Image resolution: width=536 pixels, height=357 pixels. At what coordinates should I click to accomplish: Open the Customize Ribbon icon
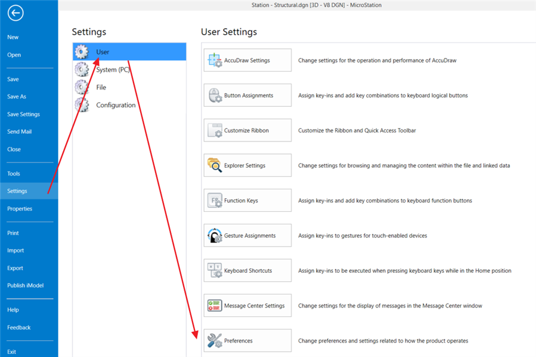pos(214,130)
